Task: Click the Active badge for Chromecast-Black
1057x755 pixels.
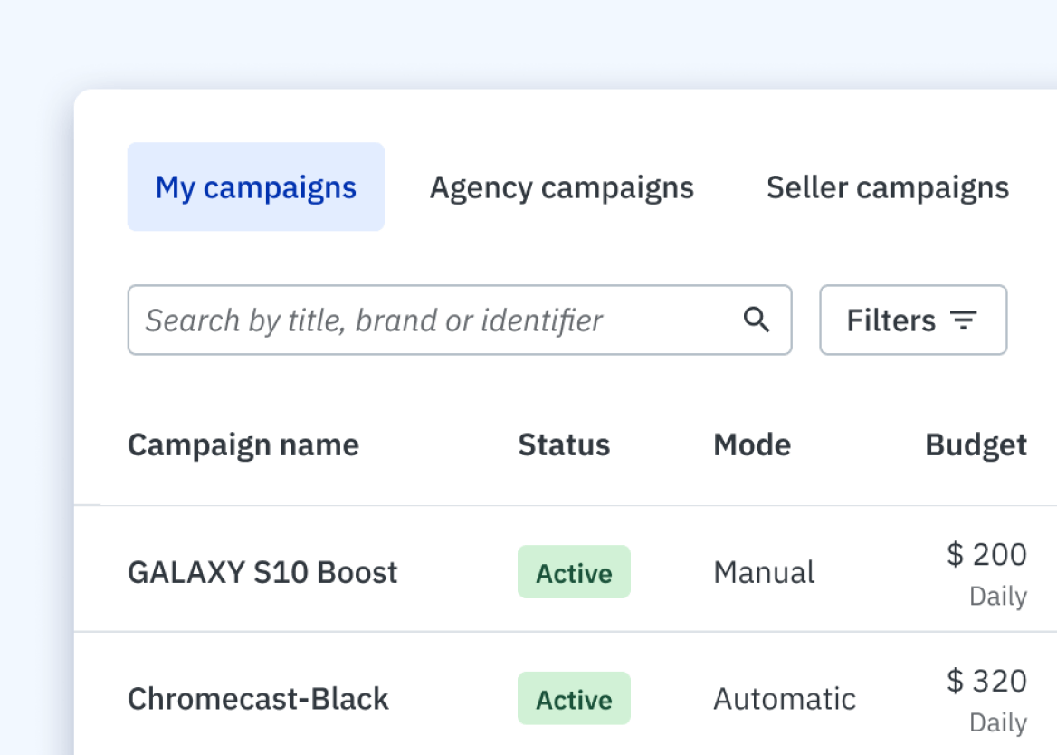Action: (574, 698)
